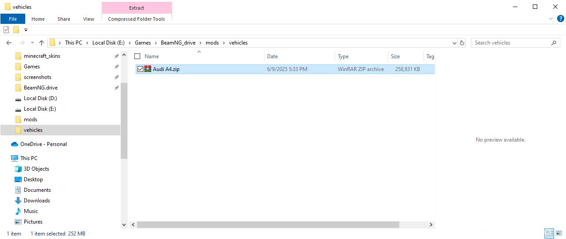566x239 pixels.
Task: Click the WinRAR icon of Audi A4.zip
Action: click(x=148, y=69)
